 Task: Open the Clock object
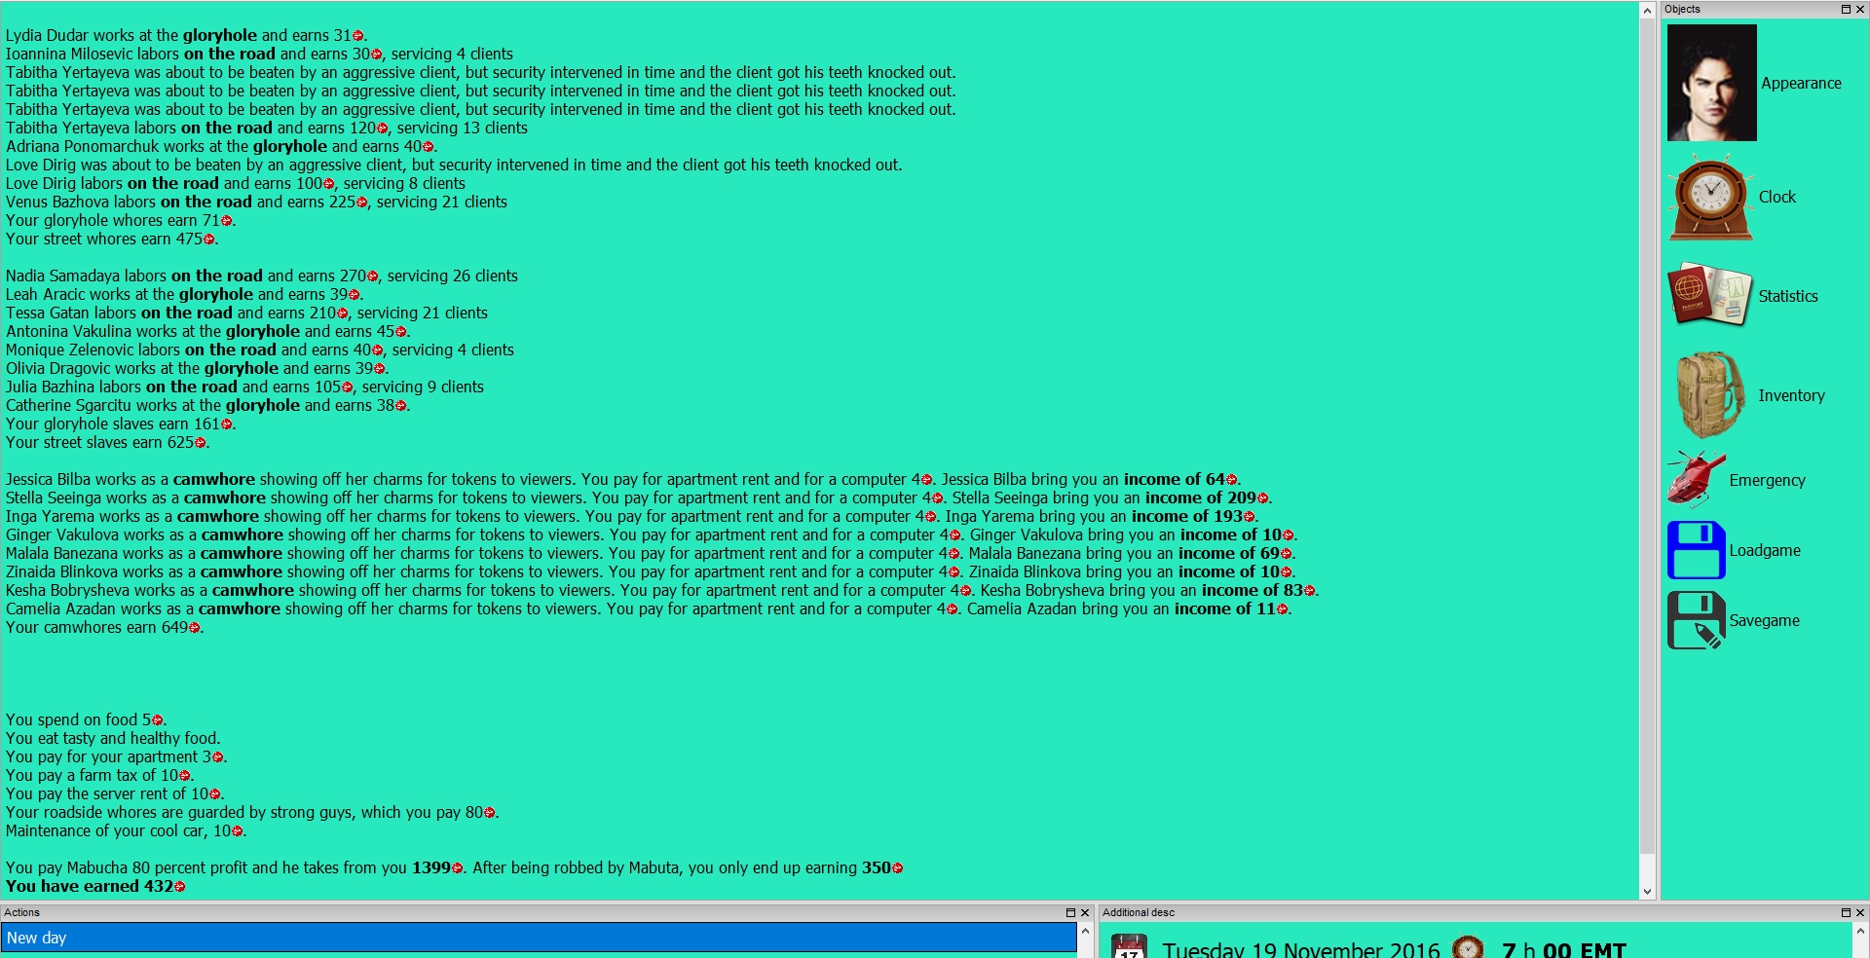[x=1710, y=197]
